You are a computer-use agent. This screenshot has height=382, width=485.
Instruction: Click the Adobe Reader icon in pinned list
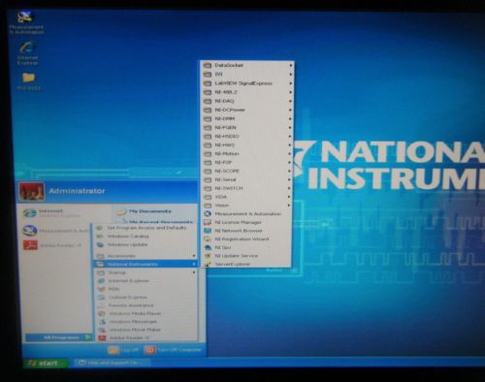click(x=30, y=245)
